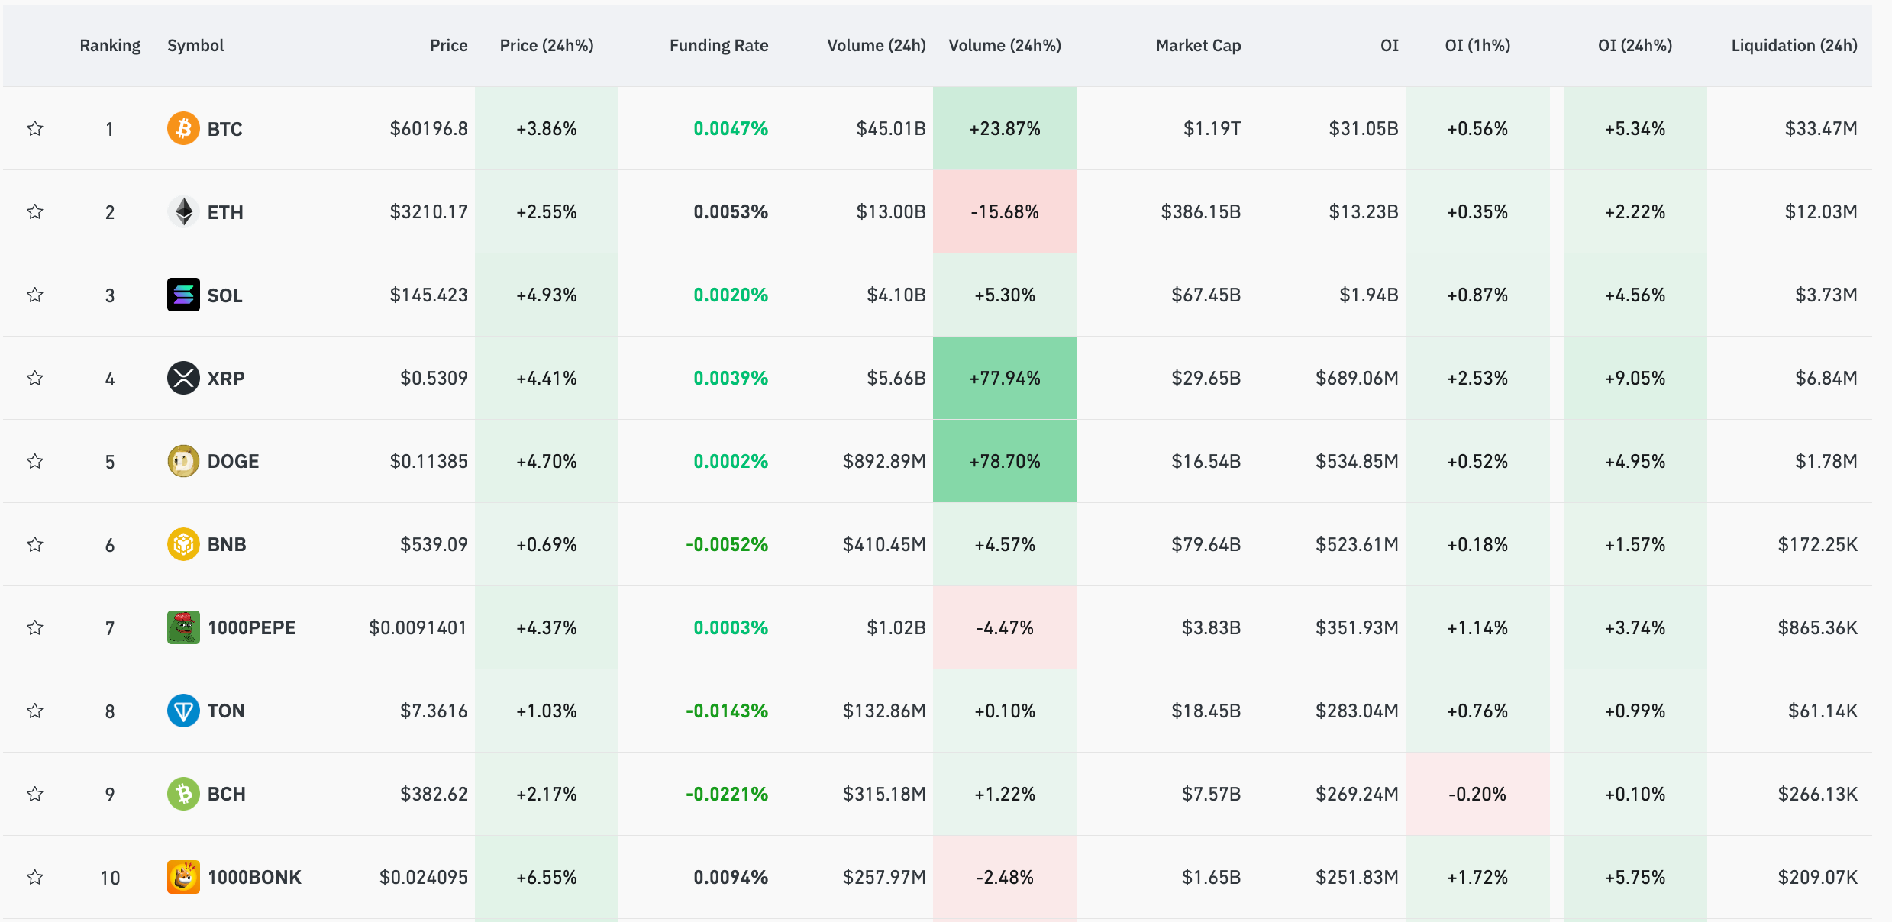The width and height of the screenshot is (1892, 922).
Task: Open the DOGE symbol link
Action: click(x=233, y=462)
